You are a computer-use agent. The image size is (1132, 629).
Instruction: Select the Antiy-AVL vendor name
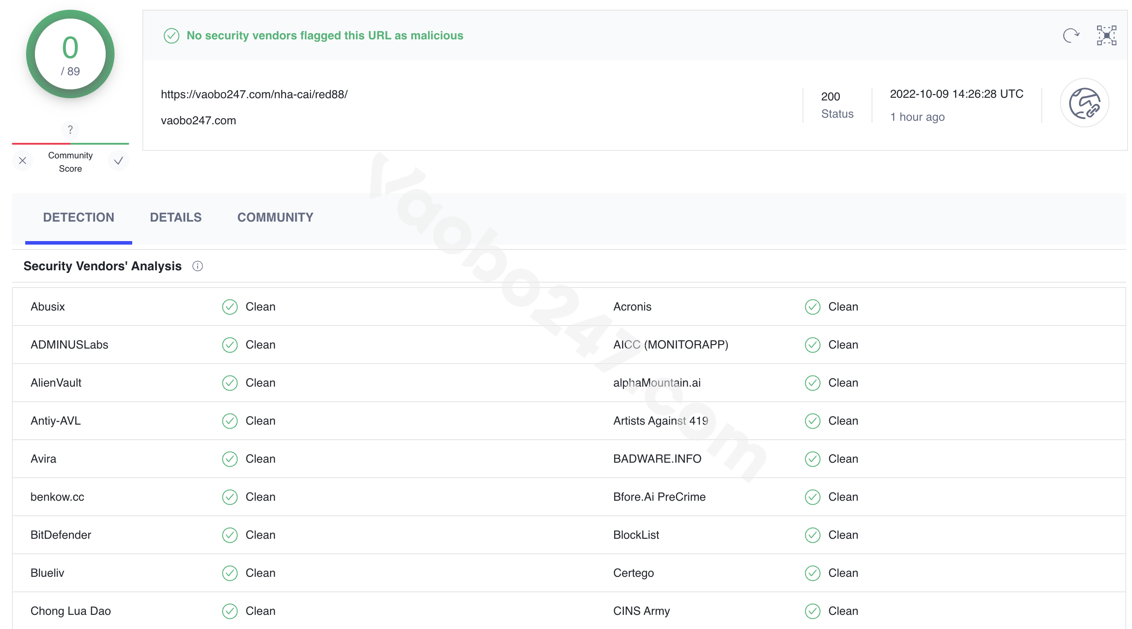point(56,421)
